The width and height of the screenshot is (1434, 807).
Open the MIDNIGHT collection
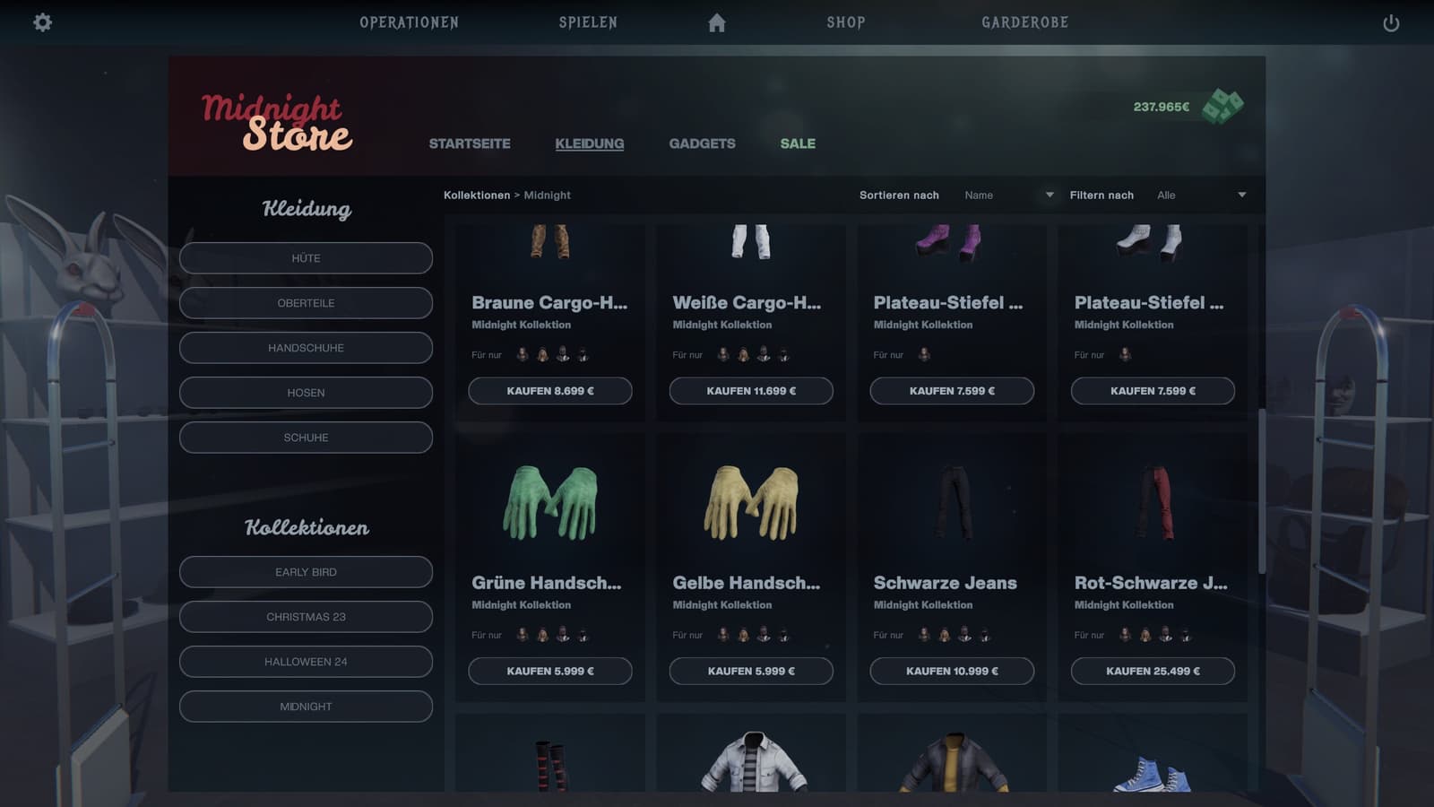(x=306, y=707)
